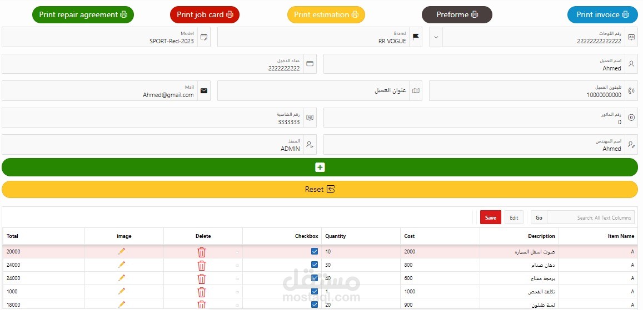Click the engineer name user-edit icon
Screen dimensions: 643x310
pos(631,144)
